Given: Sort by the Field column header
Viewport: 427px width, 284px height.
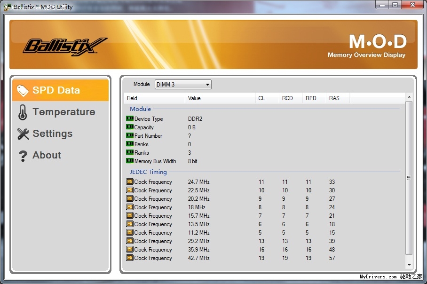Looking at the screenshot, I should tap(155, 98).
